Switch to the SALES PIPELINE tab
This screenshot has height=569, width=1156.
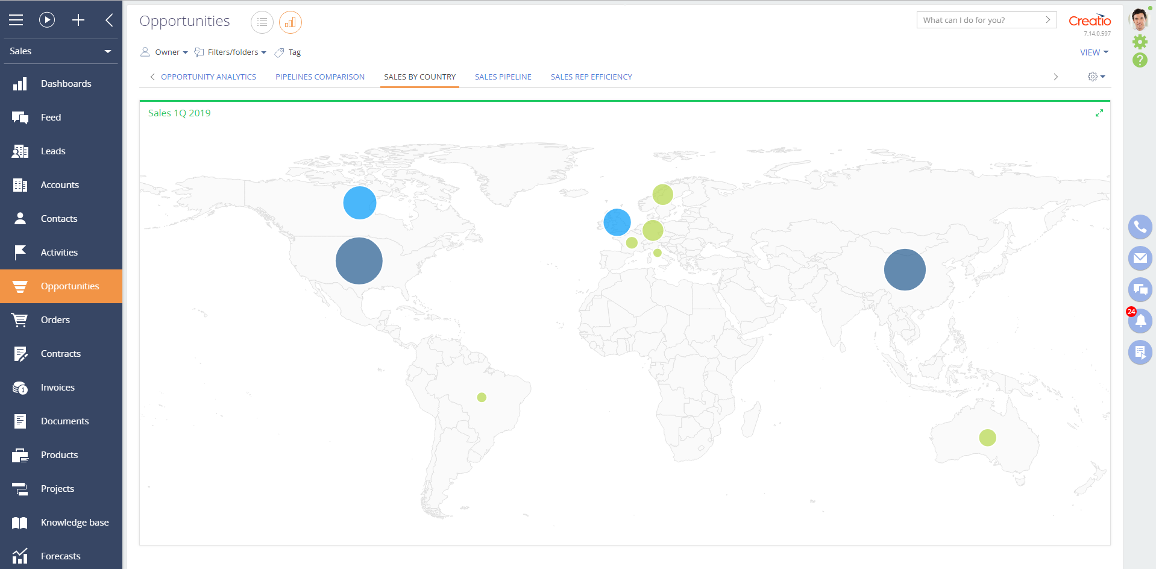(503, 77)
